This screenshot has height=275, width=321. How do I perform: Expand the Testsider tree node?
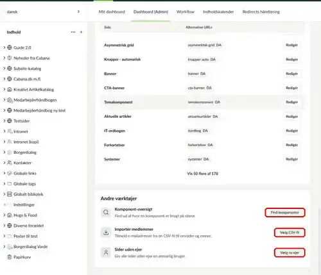(x=4, y=121)
